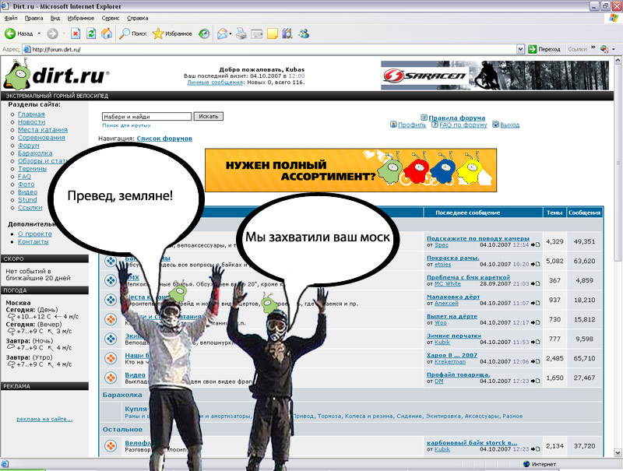Open sidebar link Соревнования
Screen dimensions: 623x471
tap(41, 138)
